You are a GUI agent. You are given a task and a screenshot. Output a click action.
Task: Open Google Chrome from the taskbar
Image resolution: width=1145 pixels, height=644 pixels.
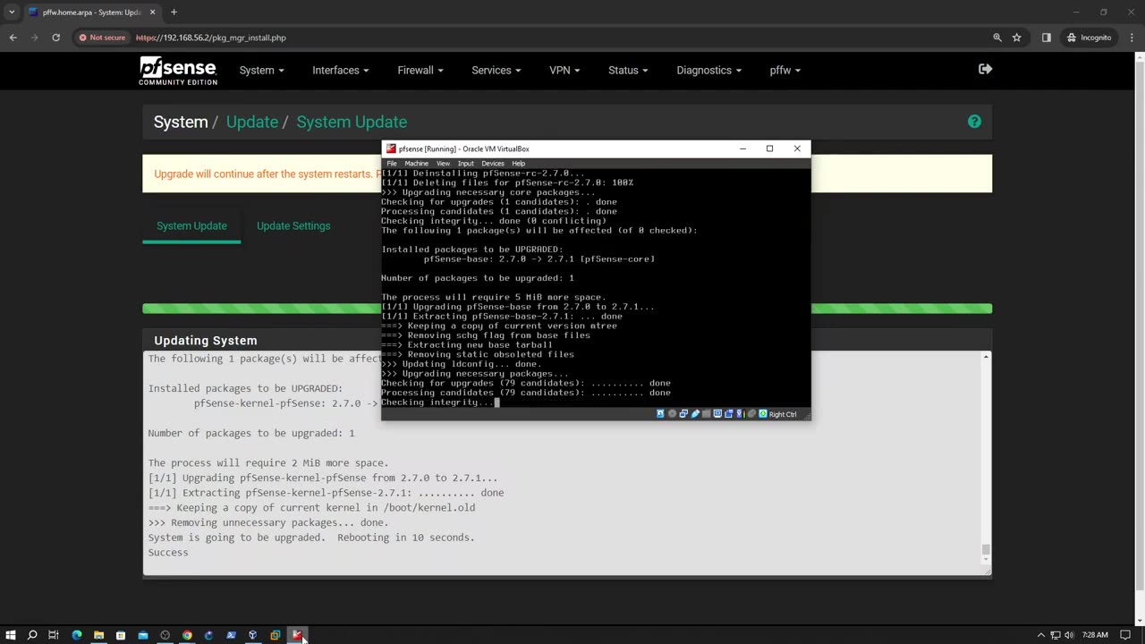click(x=187, y=635)
